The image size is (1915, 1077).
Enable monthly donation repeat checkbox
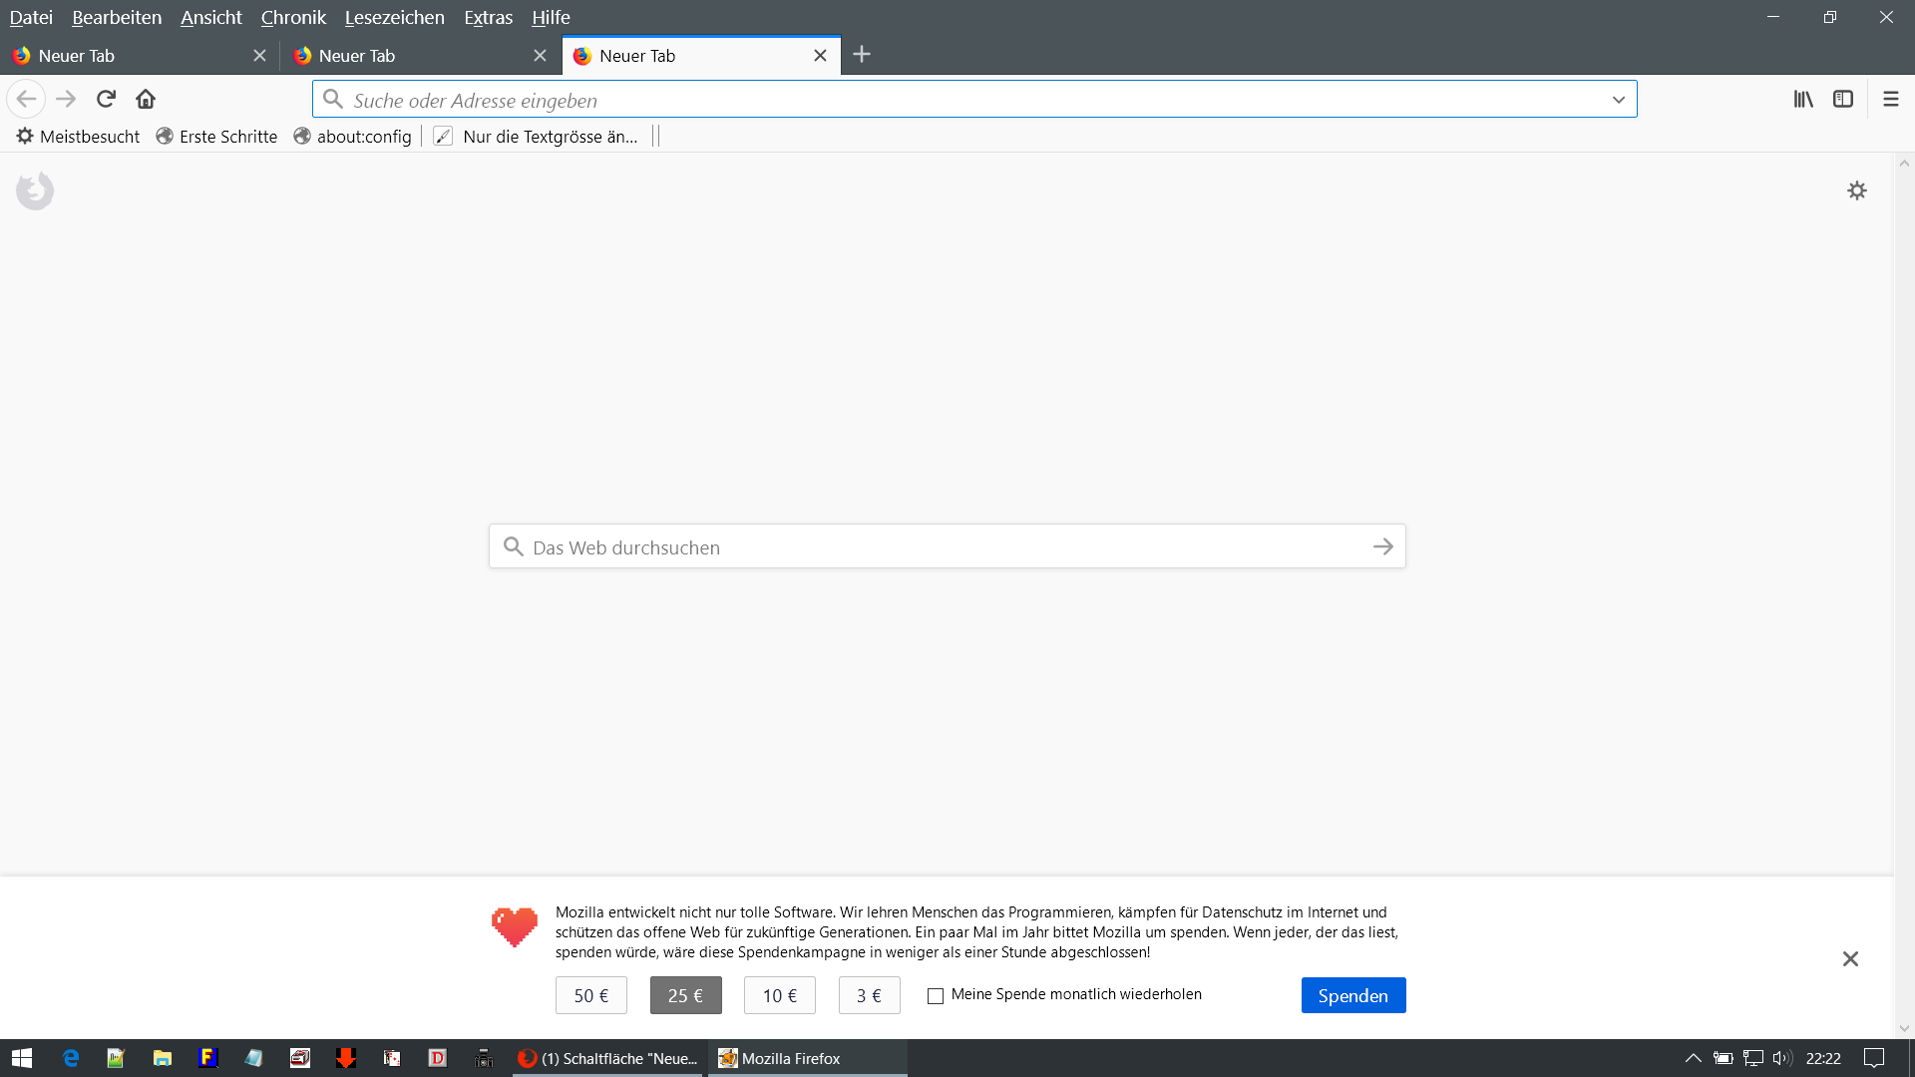click(x=936, y=995)
